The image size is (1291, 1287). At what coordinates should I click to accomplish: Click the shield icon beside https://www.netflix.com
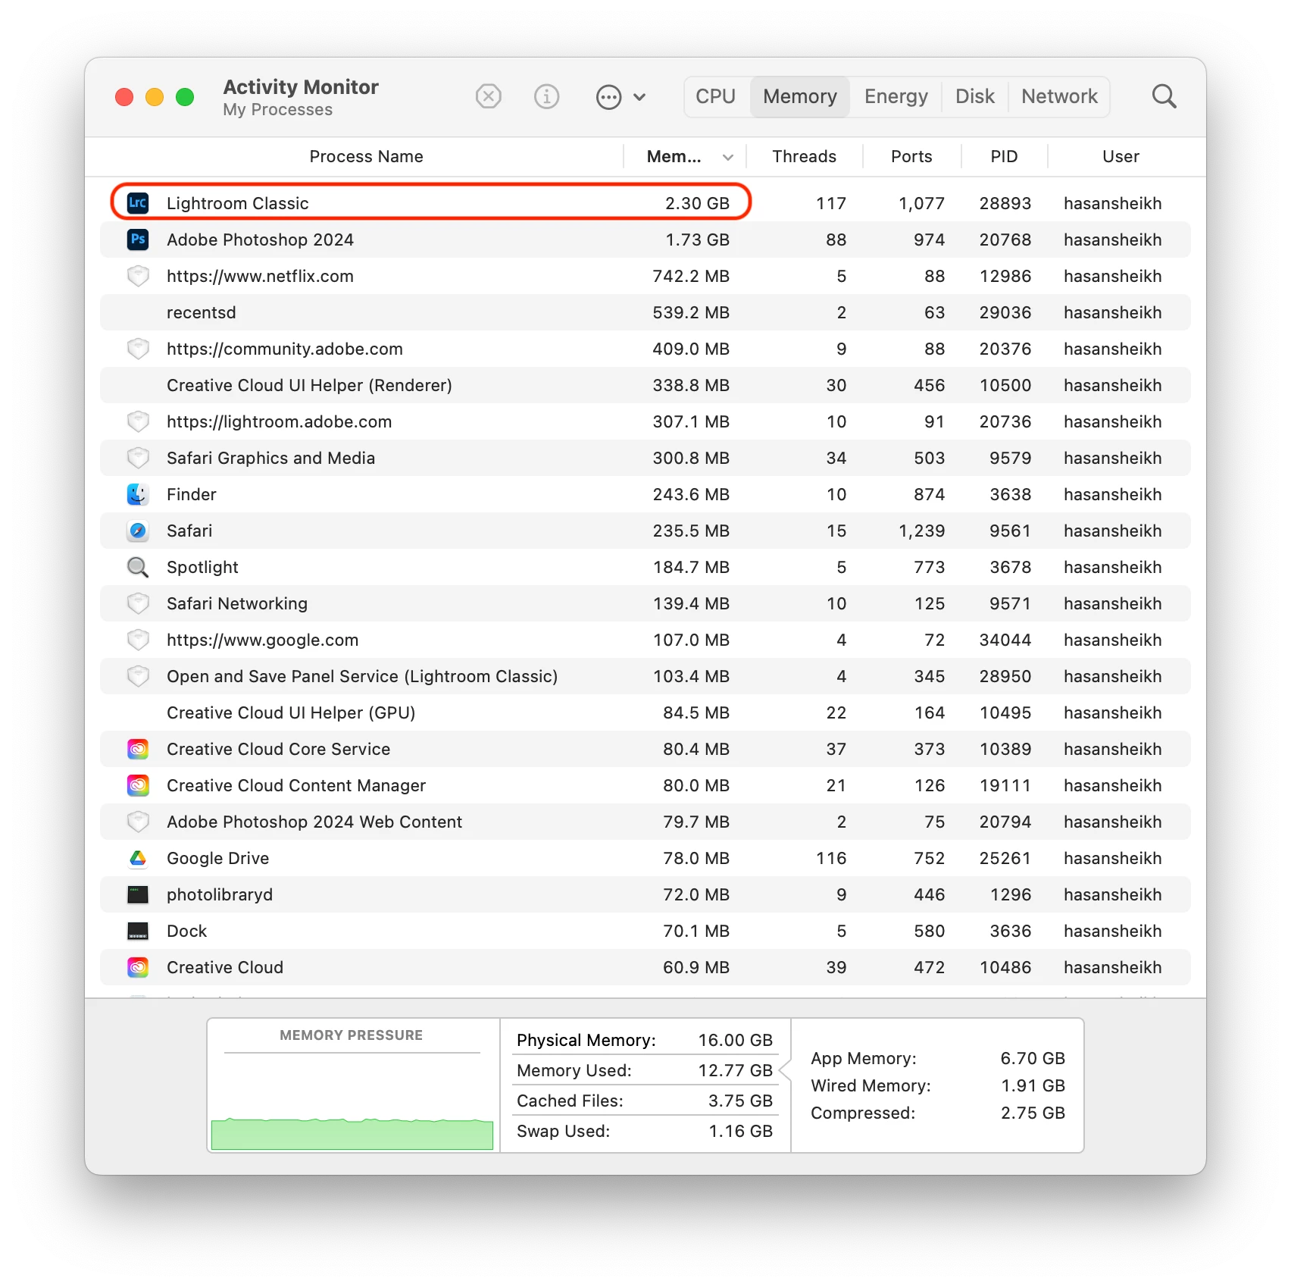tap(138, 276)
